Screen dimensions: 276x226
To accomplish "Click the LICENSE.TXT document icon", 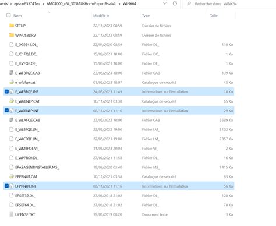I will (12, 214).
